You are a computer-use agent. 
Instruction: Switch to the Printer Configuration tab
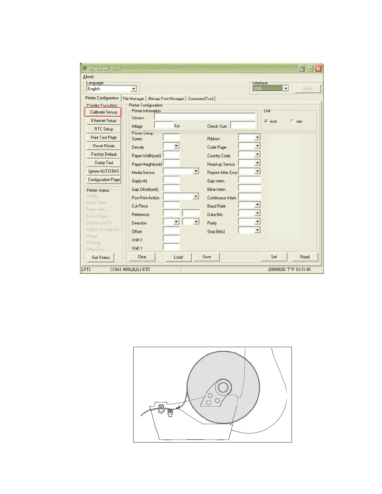pyautogui.click(x=102, y=98)
